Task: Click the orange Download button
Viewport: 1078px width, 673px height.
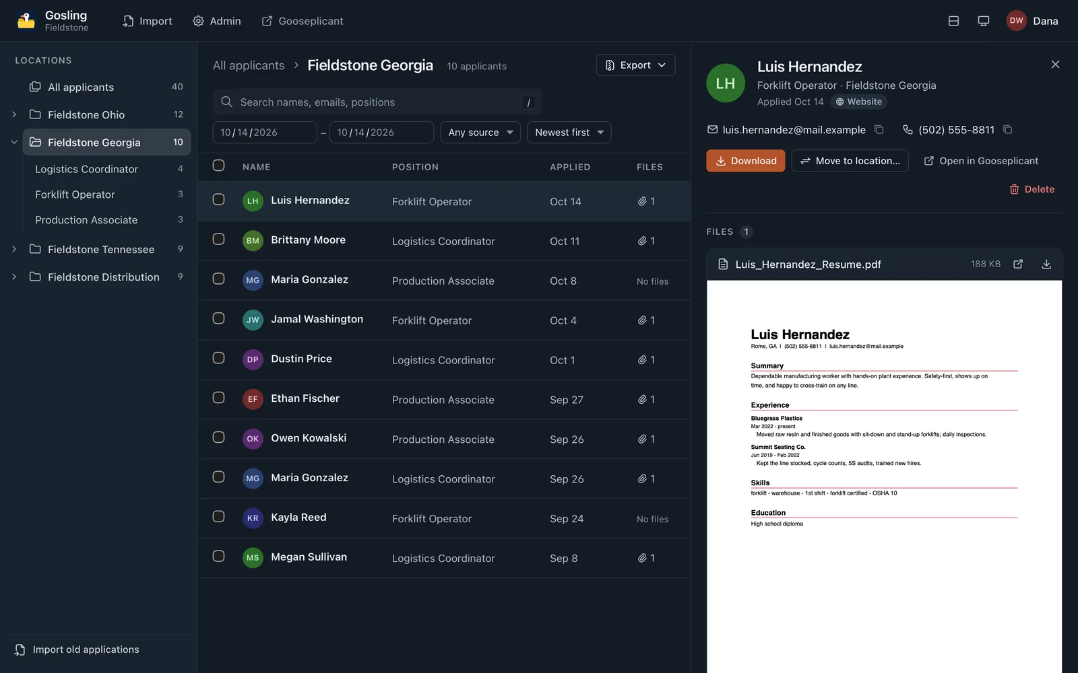Action: pos(745,161)
